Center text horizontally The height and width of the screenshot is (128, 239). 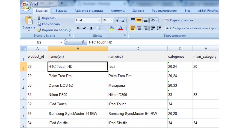(x=139, y=28)
